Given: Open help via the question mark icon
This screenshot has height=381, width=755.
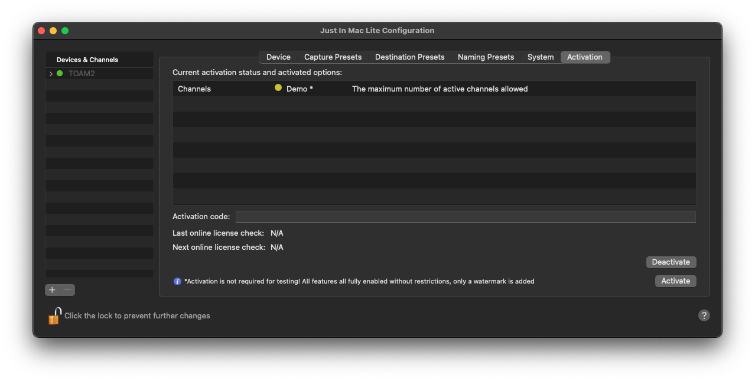Looking at the screenshot, I should (704, 315).
